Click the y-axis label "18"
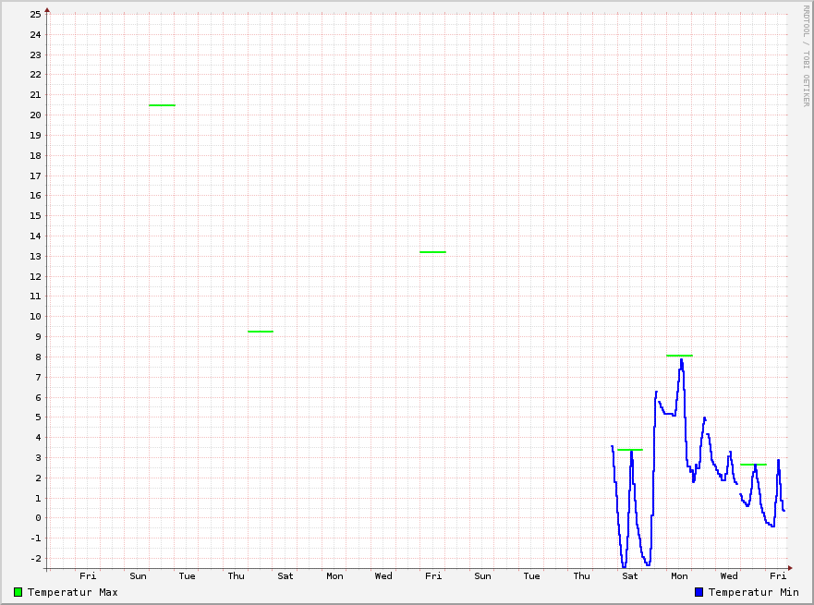Screen dimensions: 814x605 35,155
